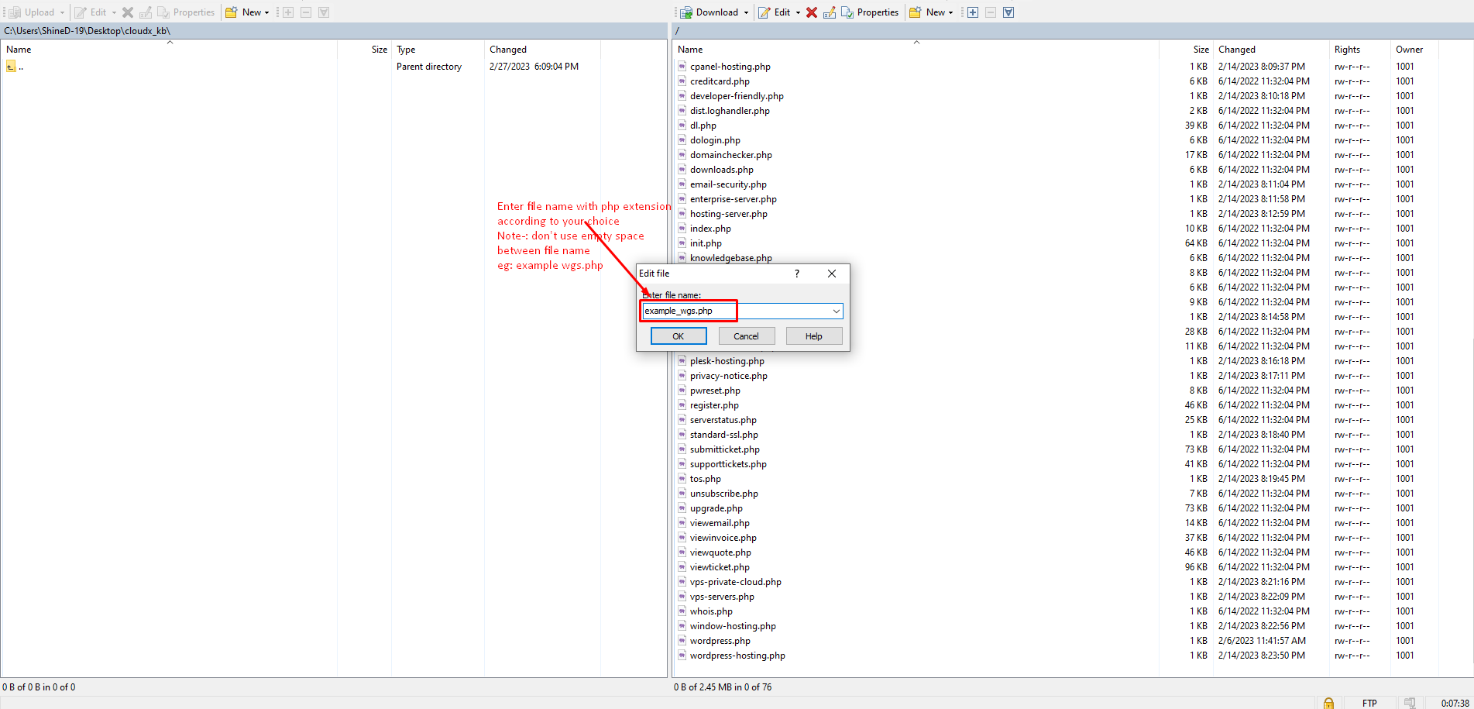Image resolution: width=1474 pixels, height=709 pixels.
Task: Click the selection filter icon in remote toolbar
Action: [x=1008, y=12]
